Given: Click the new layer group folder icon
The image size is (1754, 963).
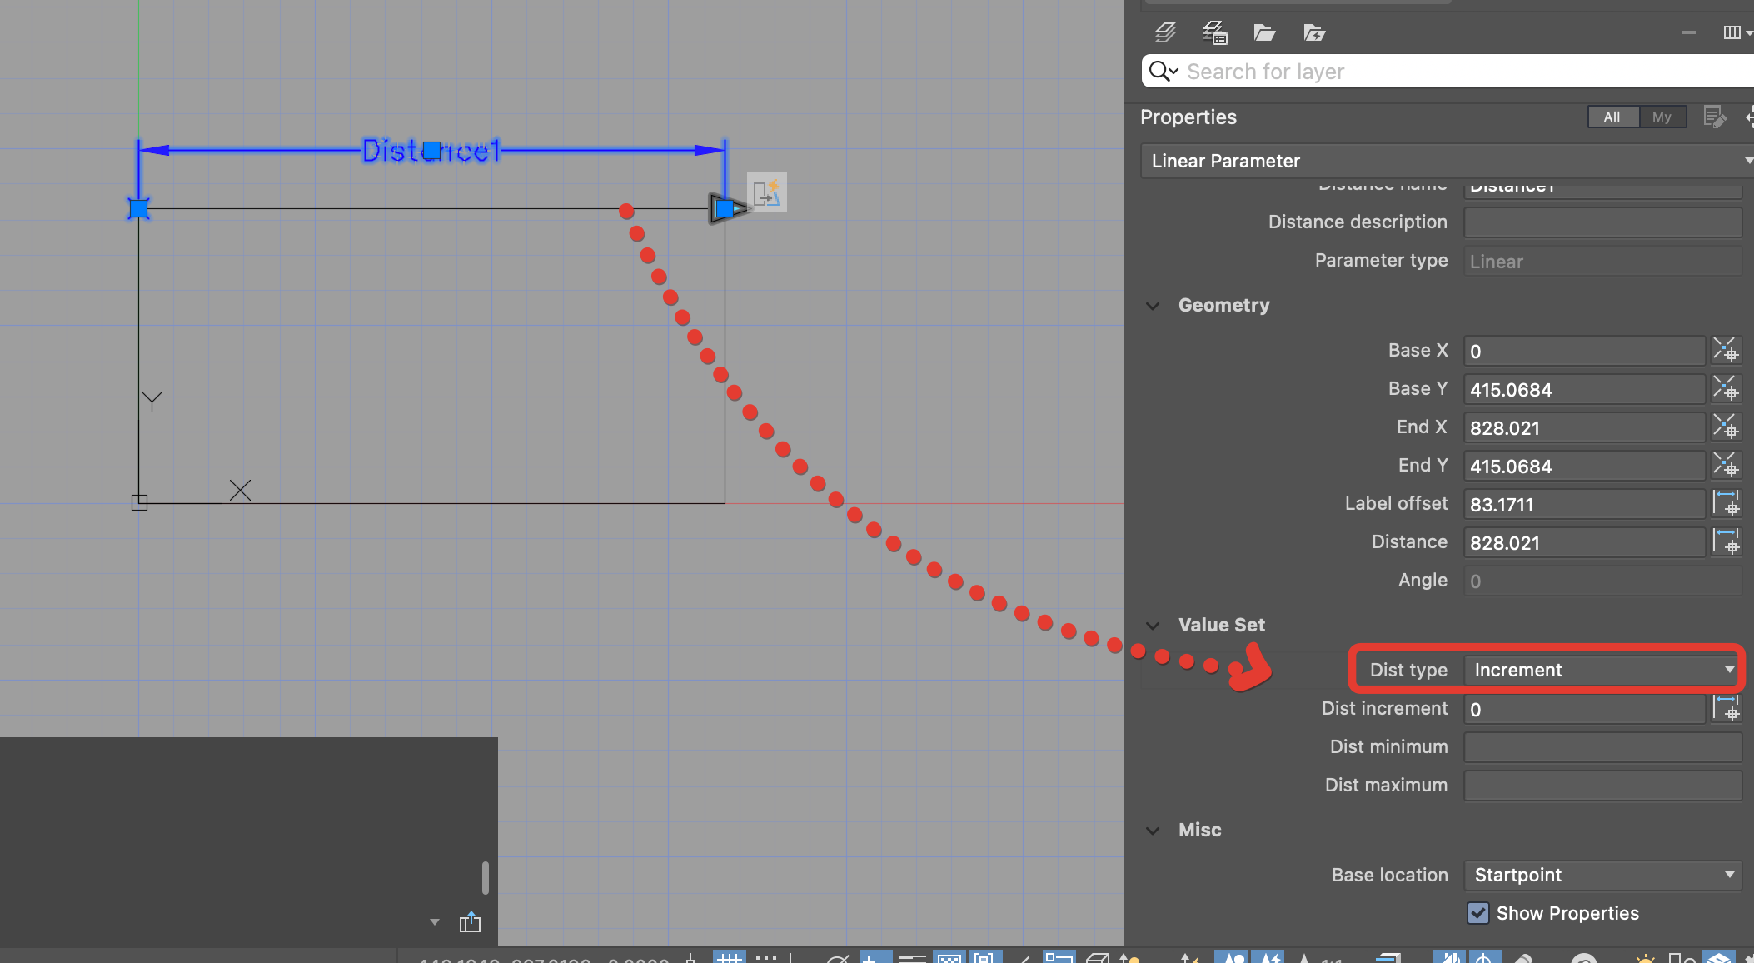Looking at the screenshot, I should tap(1264, 32).
